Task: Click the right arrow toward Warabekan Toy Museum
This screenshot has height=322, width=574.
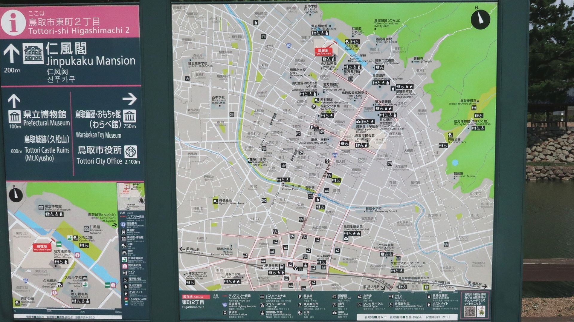Action: tap(129, 99)
